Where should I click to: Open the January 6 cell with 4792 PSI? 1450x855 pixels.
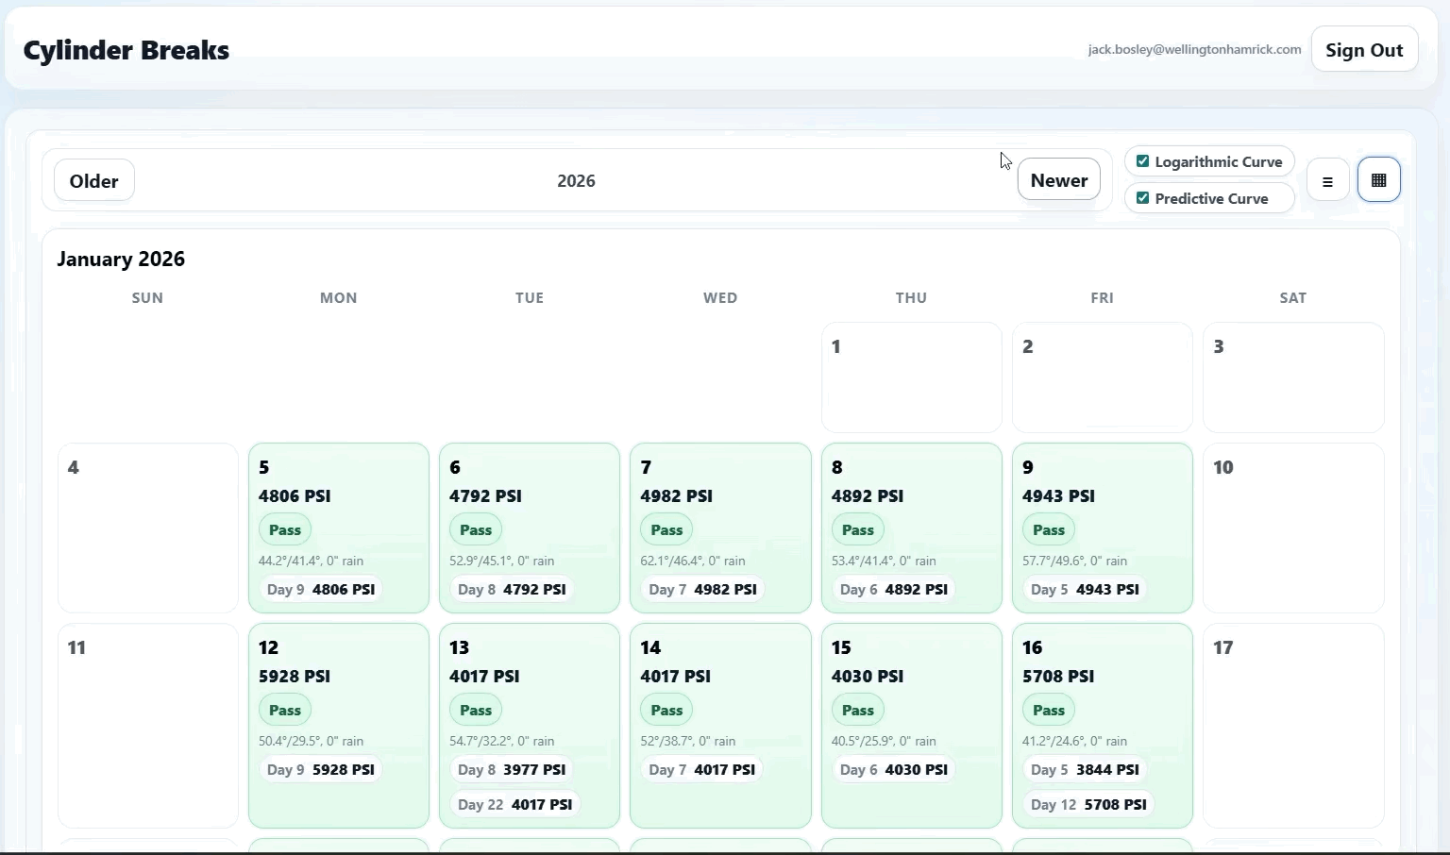[x=530, y=528]
